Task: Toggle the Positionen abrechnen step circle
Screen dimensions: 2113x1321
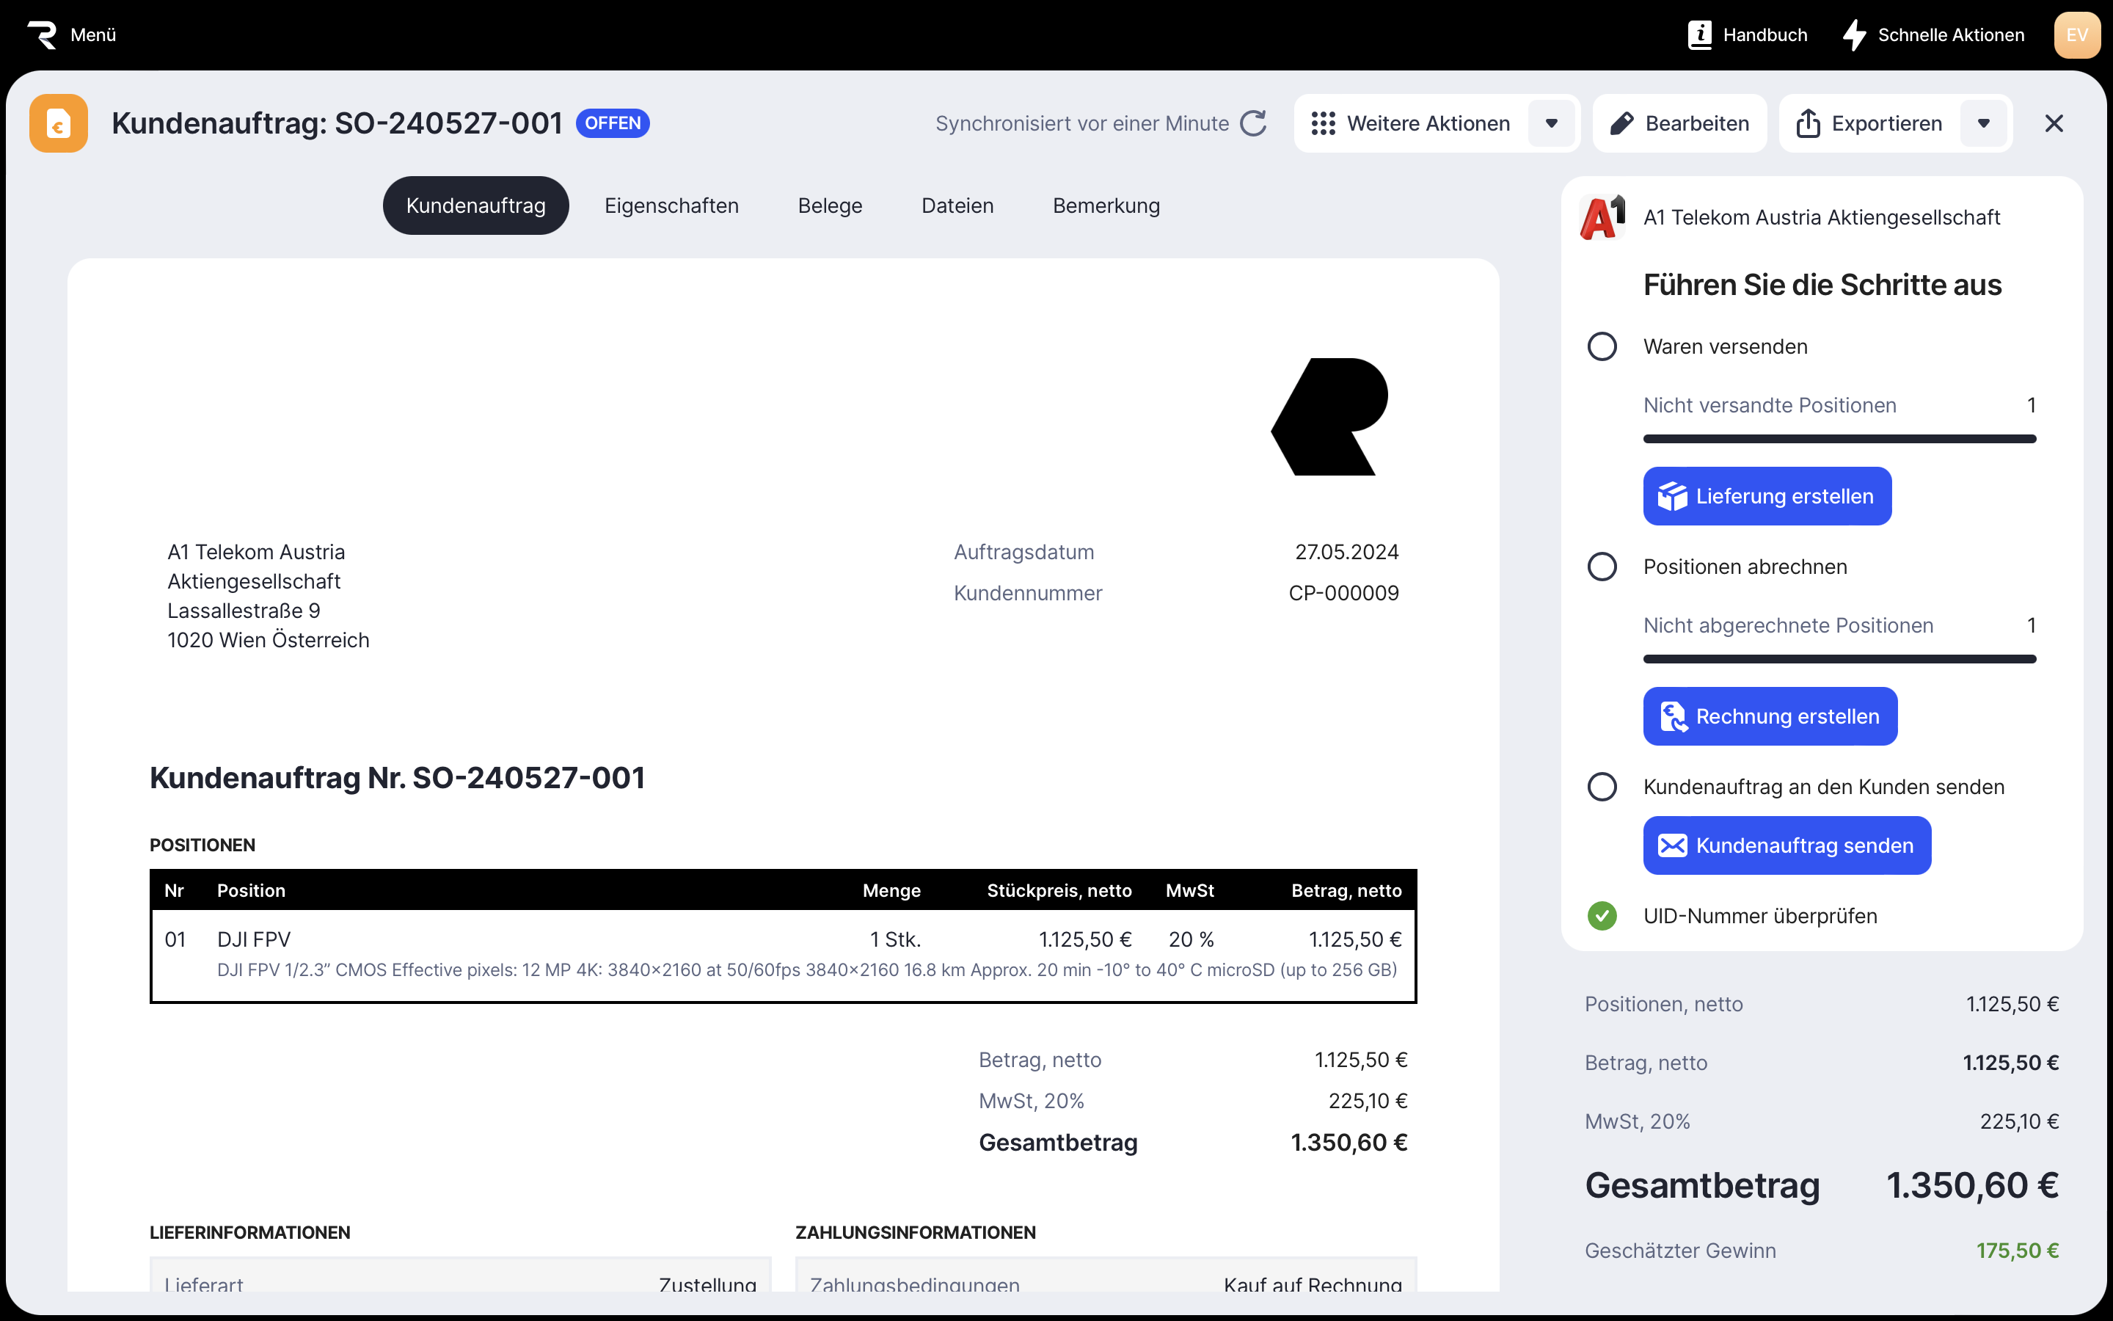Action: (x=1602, y=567)
